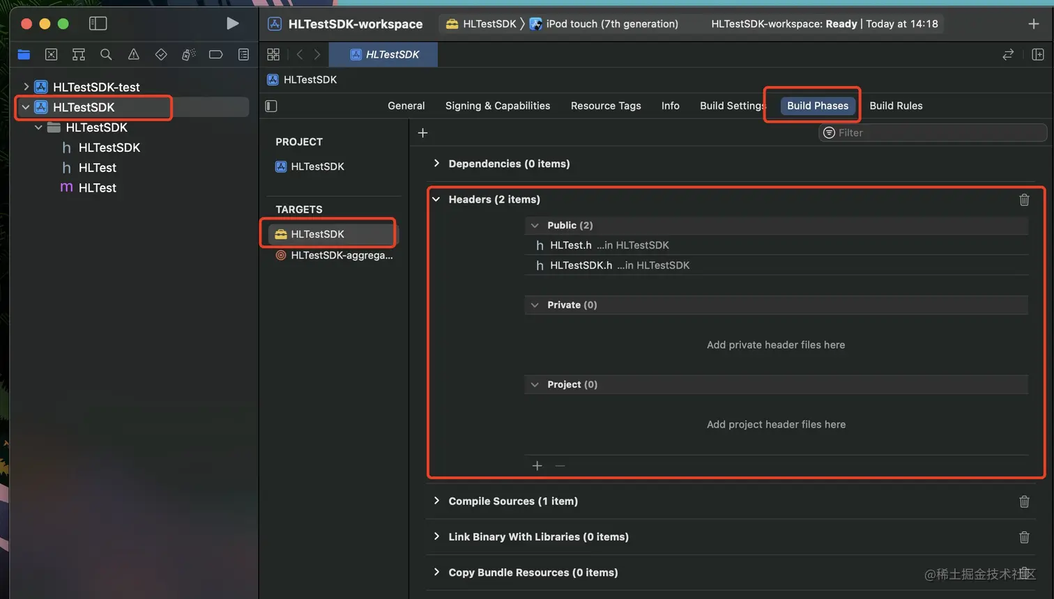Delete the Compile Sources build phase
This screenshot has width=1054, height=599.
(x=1024, y=501)
